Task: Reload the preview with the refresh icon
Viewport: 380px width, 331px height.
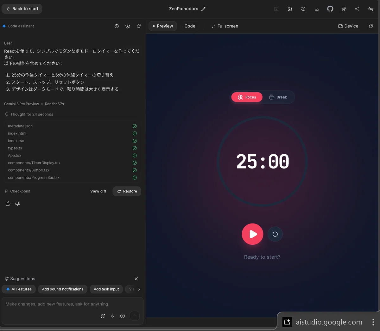Action: tap(371, 26)
